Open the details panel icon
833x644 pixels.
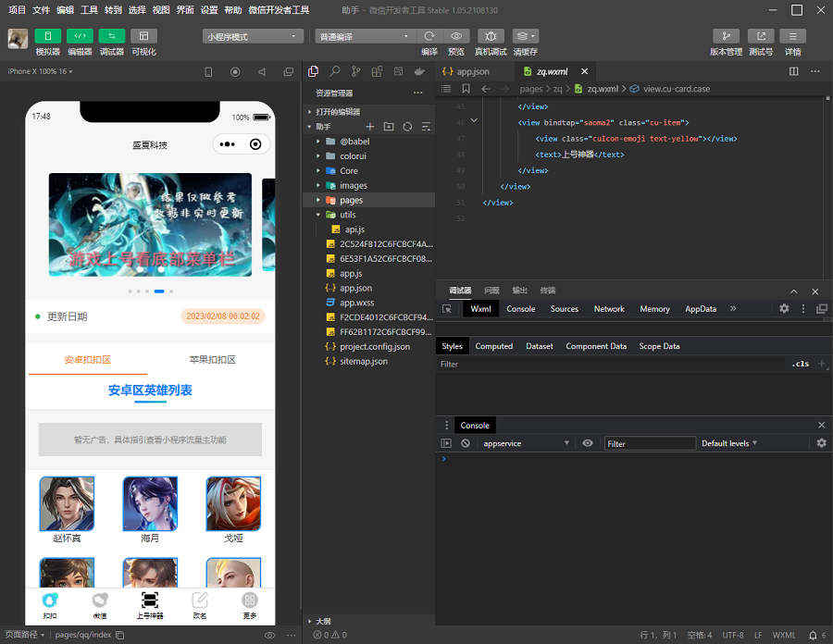click(792, 36)
